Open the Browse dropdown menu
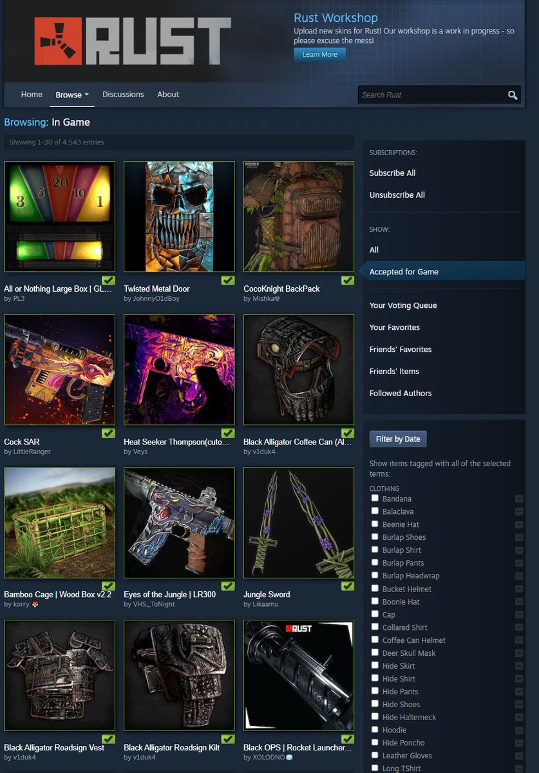 click(72, 95)
